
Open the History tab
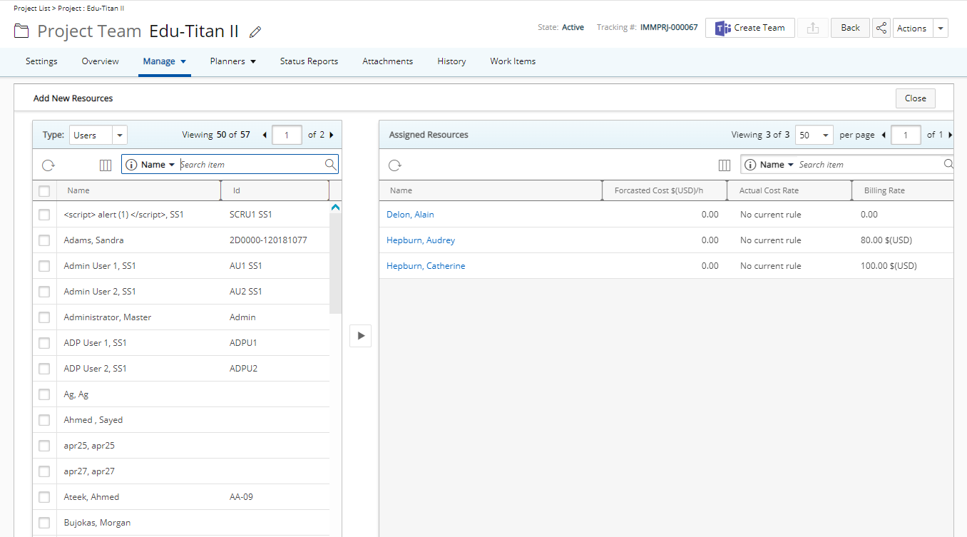451,61
